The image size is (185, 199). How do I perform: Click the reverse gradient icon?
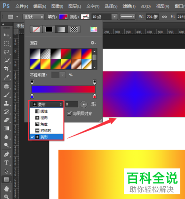(x=93, y=104)
